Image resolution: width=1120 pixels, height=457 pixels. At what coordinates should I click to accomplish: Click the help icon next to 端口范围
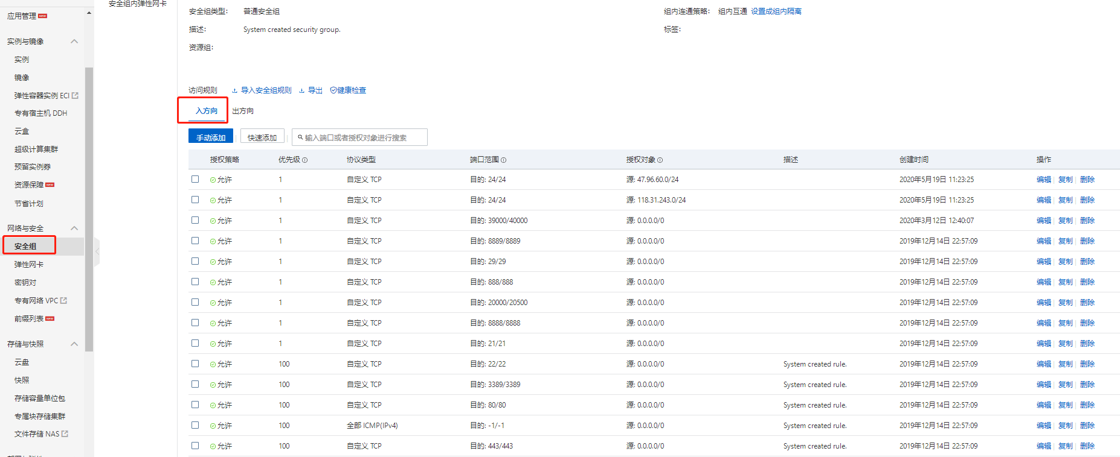pyautogui.click(x=504, y=160)
